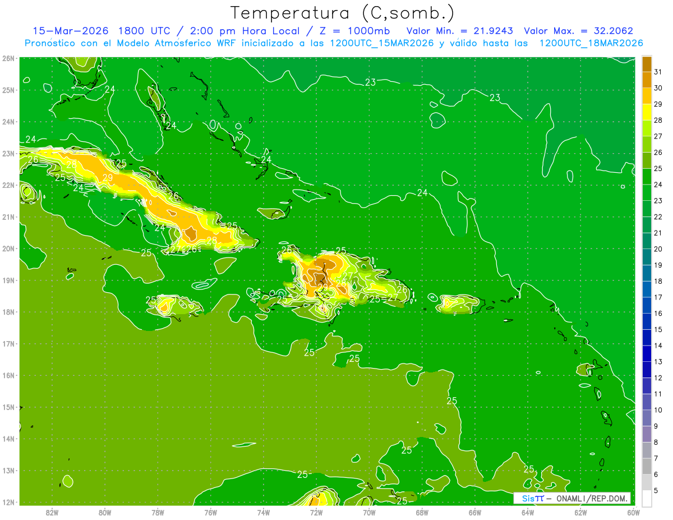Click the '80W' longitude axis label
The width and height of the screenshot is (673, 520).
[x=105, y=512]
